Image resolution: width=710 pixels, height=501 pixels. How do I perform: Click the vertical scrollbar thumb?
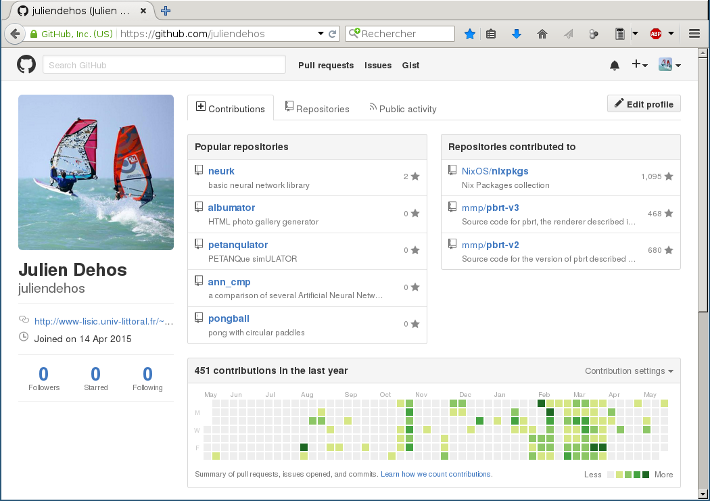pos(703,185)
